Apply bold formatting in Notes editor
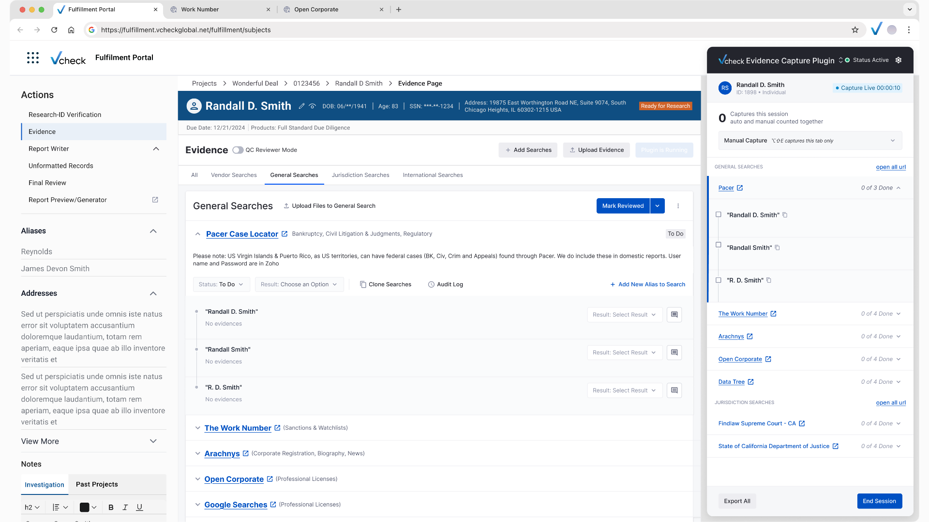Viewport: 929px width, 522px height. 111,507
